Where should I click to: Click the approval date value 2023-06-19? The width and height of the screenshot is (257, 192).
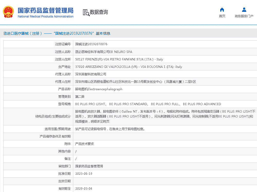click(x=84, y=174)
